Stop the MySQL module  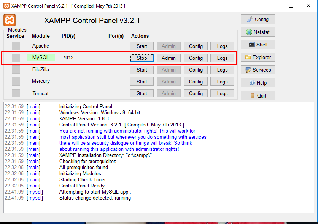pos(142,58)
